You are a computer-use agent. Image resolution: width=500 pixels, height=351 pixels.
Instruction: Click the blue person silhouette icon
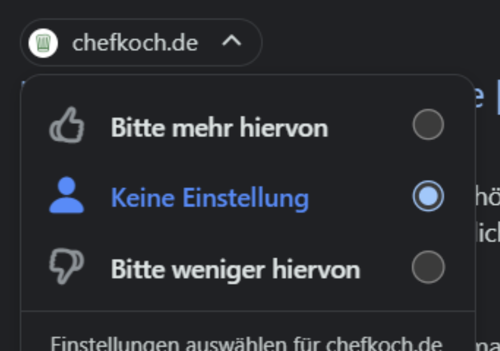[66, 196]
